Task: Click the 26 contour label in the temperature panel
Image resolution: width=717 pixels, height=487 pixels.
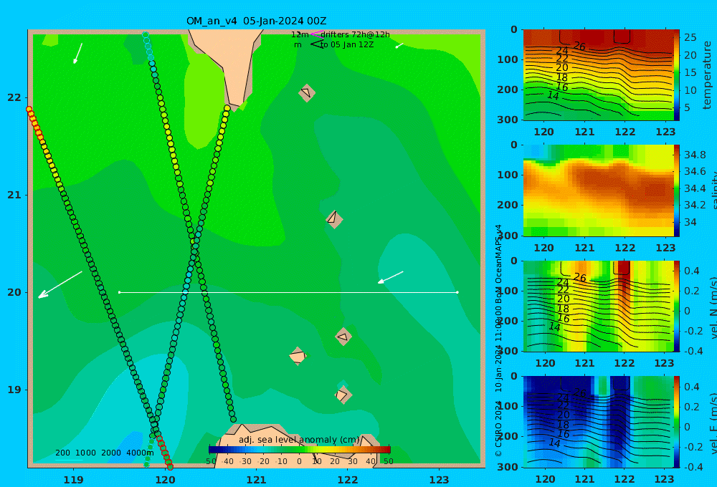Action: [x=579, y=46]
